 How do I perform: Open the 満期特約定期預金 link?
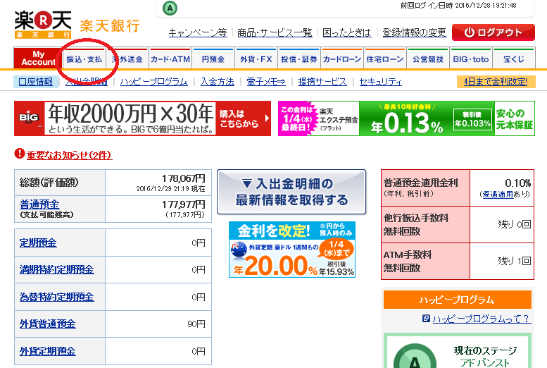coord(56,269)
